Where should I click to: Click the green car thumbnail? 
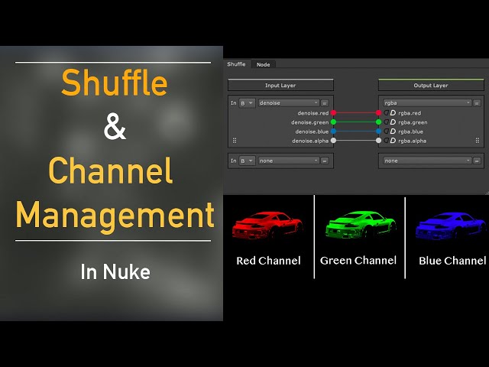[x=361, y=225]
